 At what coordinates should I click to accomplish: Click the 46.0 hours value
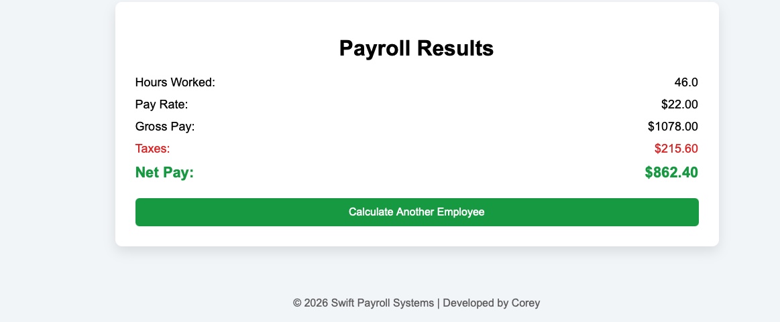[686, 82]
